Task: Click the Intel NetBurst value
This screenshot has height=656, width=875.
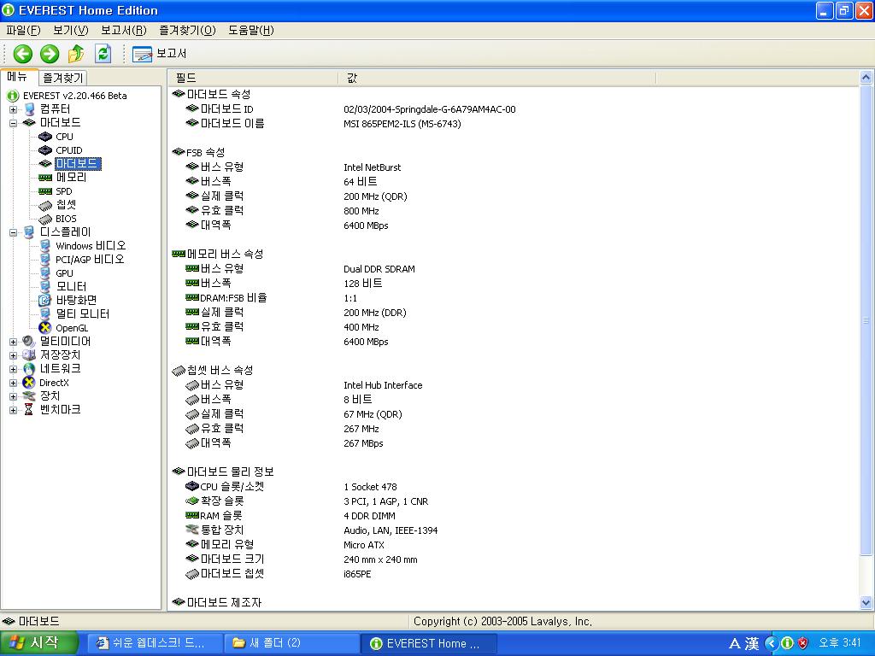Action: tap(373, 167)
